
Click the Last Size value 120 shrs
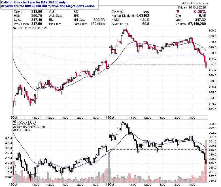pyautogui.click(x=98, y=24)
